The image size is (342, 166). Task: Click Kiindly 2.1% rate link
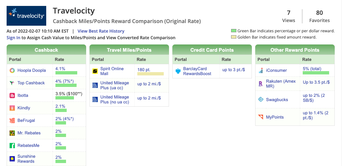pos(60,106)
